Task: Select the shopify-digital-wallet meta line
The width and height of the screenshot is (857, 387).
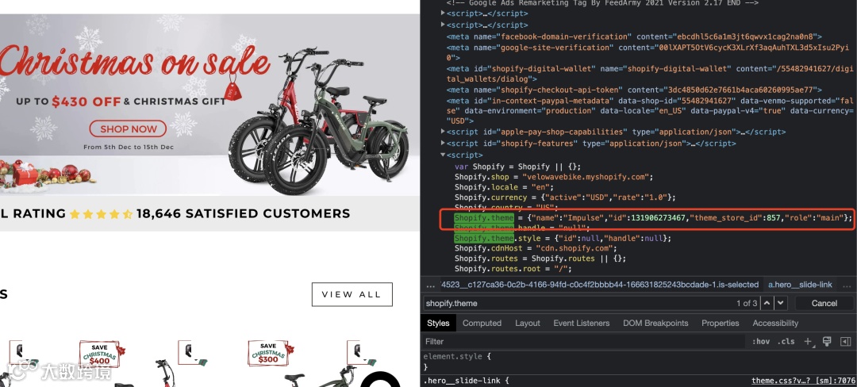Action: [649, 74]
